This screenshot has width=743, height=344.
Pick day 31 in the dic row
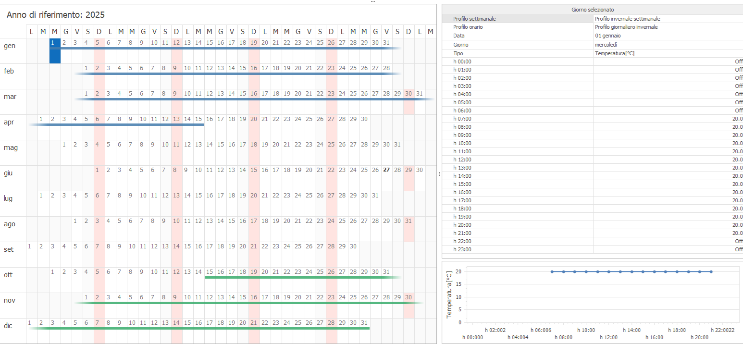364,323
